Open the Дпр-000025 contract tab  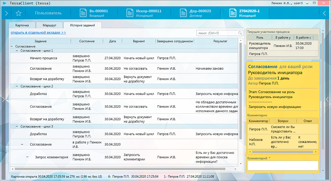click(x=195, y=13)
